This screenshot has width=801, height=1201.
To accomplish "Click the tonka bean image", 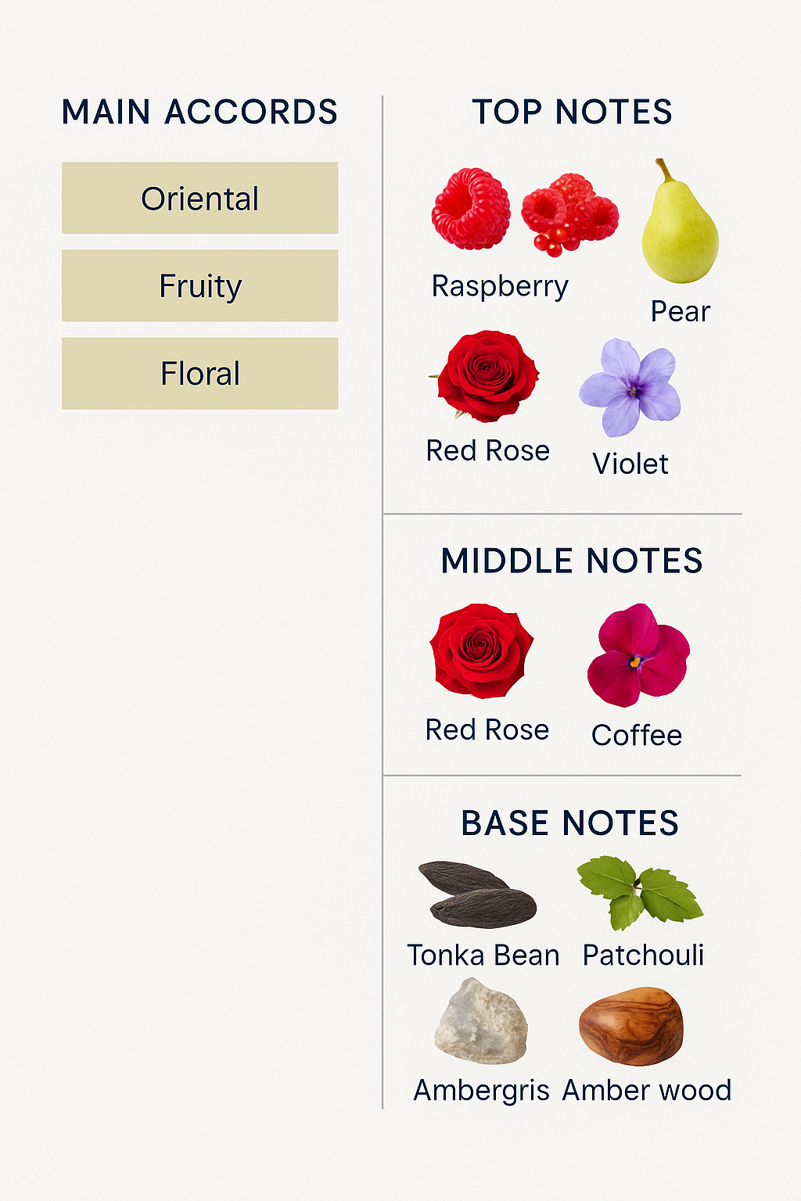I will tap(477, 894).
